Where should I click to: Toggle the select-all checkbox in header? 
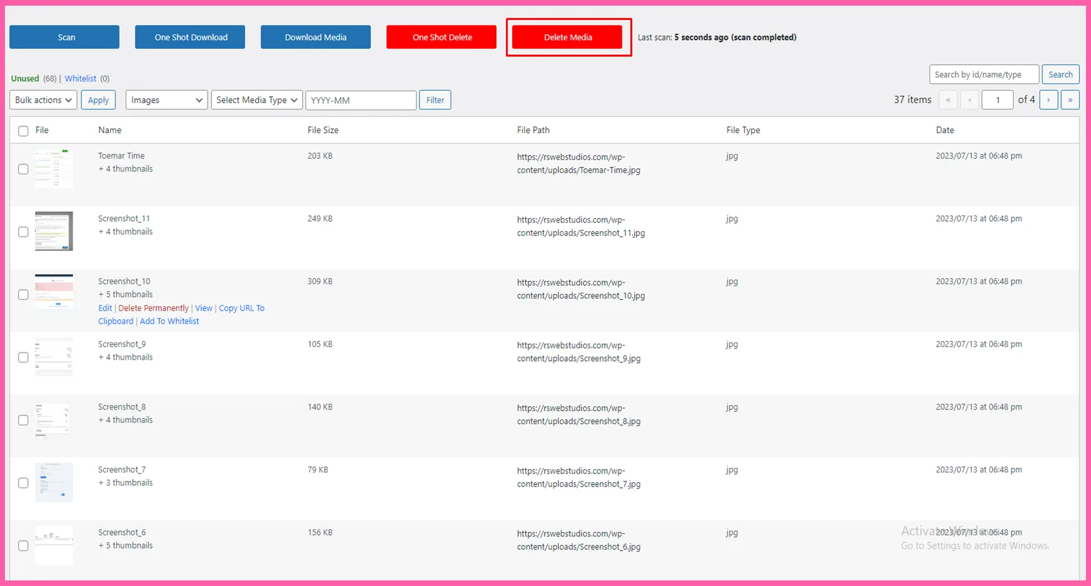coord(24,131)
